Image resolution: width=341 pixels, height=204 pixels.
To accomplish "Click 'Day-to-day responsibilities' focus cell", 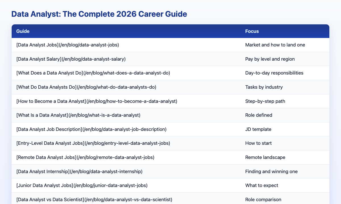I will pyautogui.click(x=285, y=73).
